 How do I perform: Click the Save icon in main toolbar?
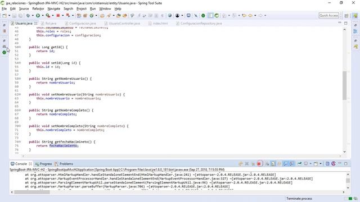pos(14,16)
